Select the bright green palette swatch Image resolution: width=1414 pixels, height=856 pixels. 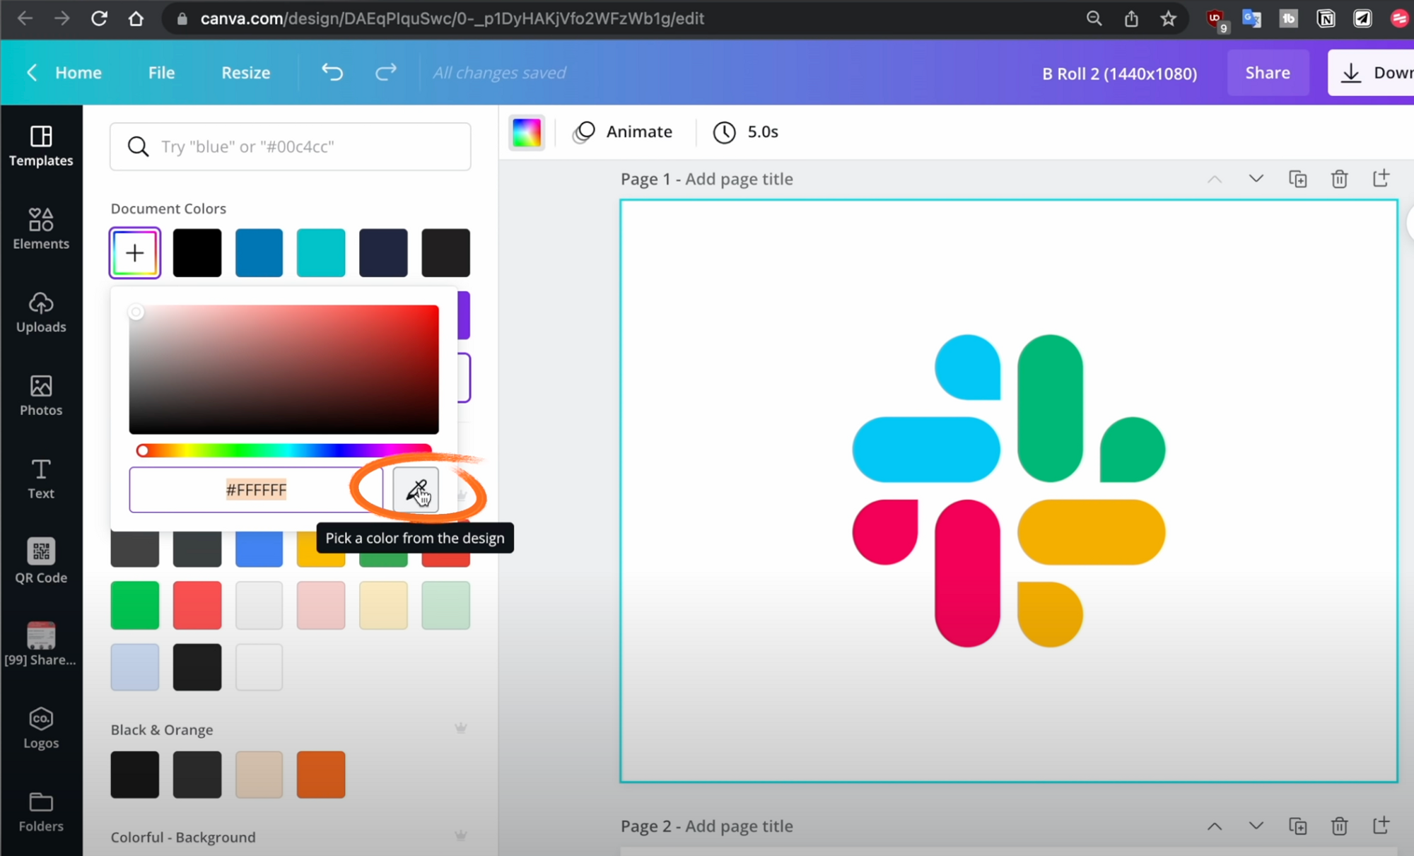[135, 605]
